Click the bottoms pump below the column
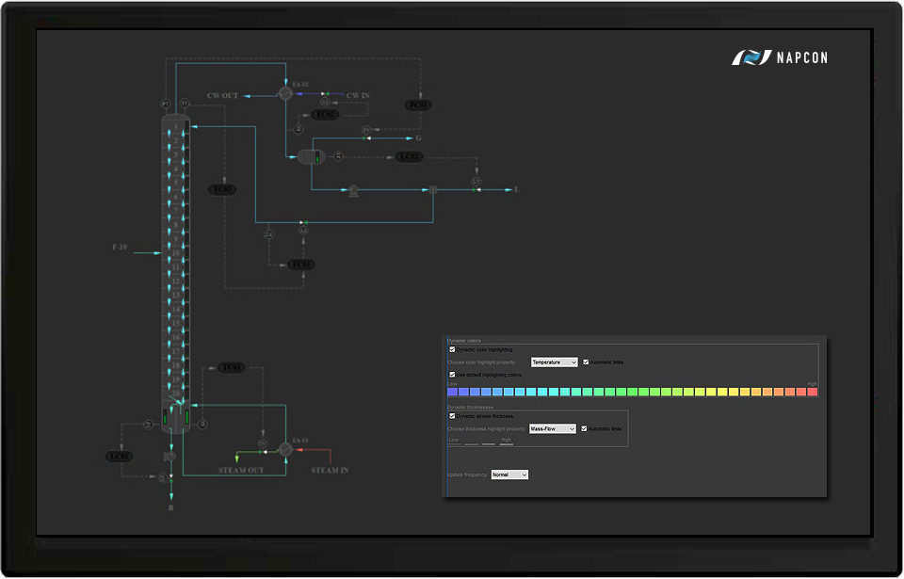904x579 pixels. [x=170, y=457]
